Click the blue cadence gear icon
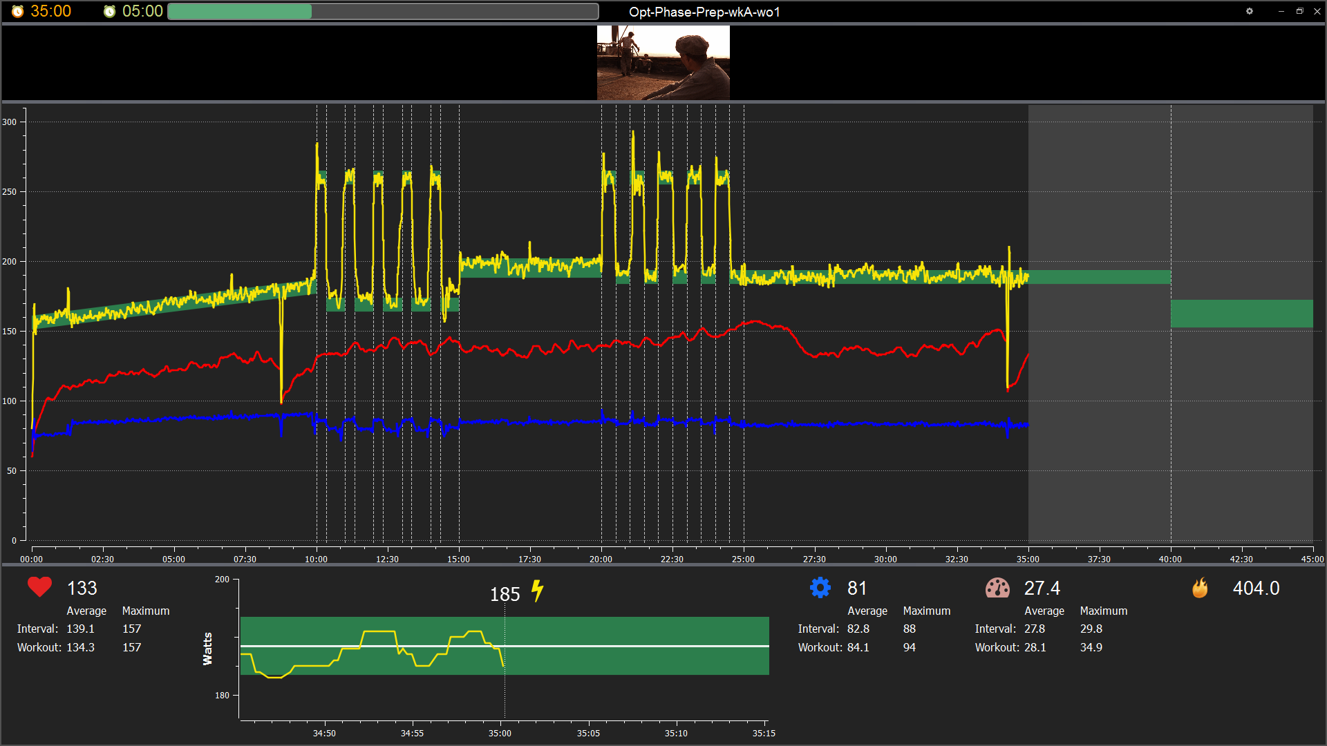 pos(820,588)
